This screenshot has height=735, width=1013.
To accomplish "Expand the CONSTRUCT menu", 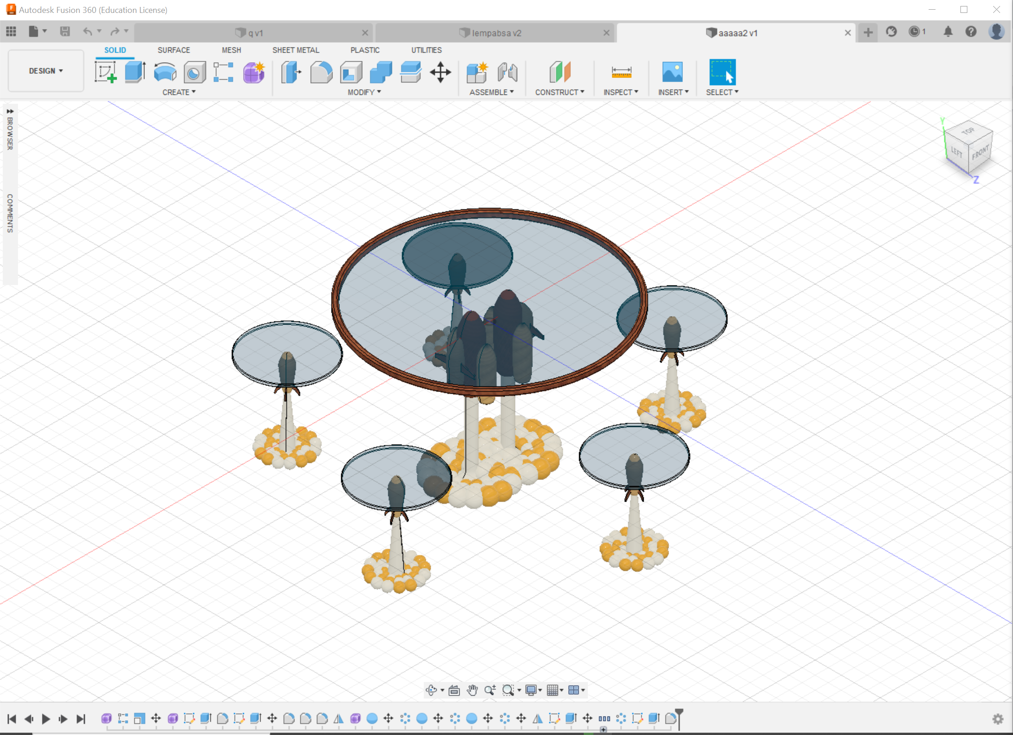I will [x=560, y=92].
